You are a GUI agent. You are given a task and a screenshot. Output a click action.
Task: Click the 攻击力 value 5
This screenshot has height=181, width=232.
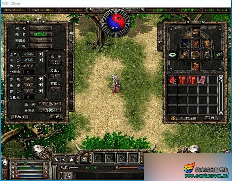(x=55, y=76)
